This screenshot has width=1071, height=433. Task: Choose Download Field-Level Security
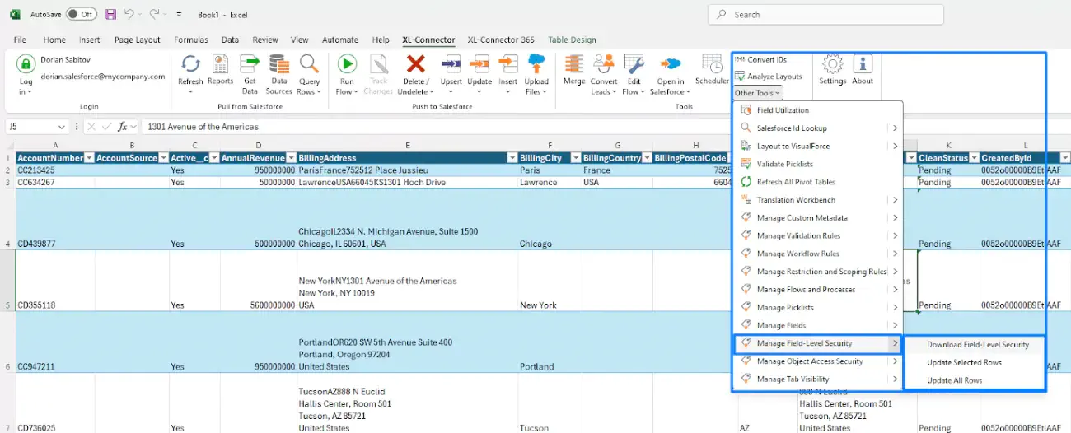tap(975, 345)
